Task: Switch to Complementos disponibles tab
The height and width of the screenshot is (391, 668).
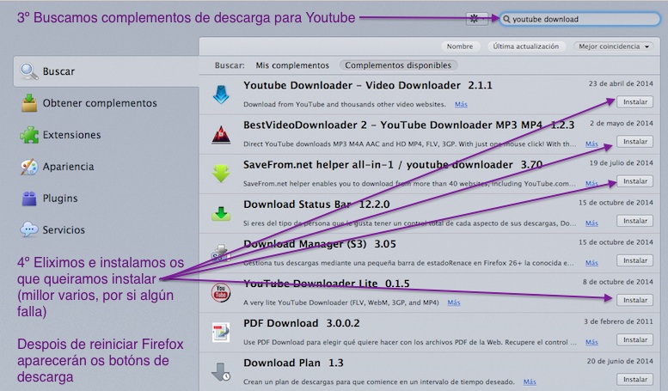Action: [x=398, y=65]
